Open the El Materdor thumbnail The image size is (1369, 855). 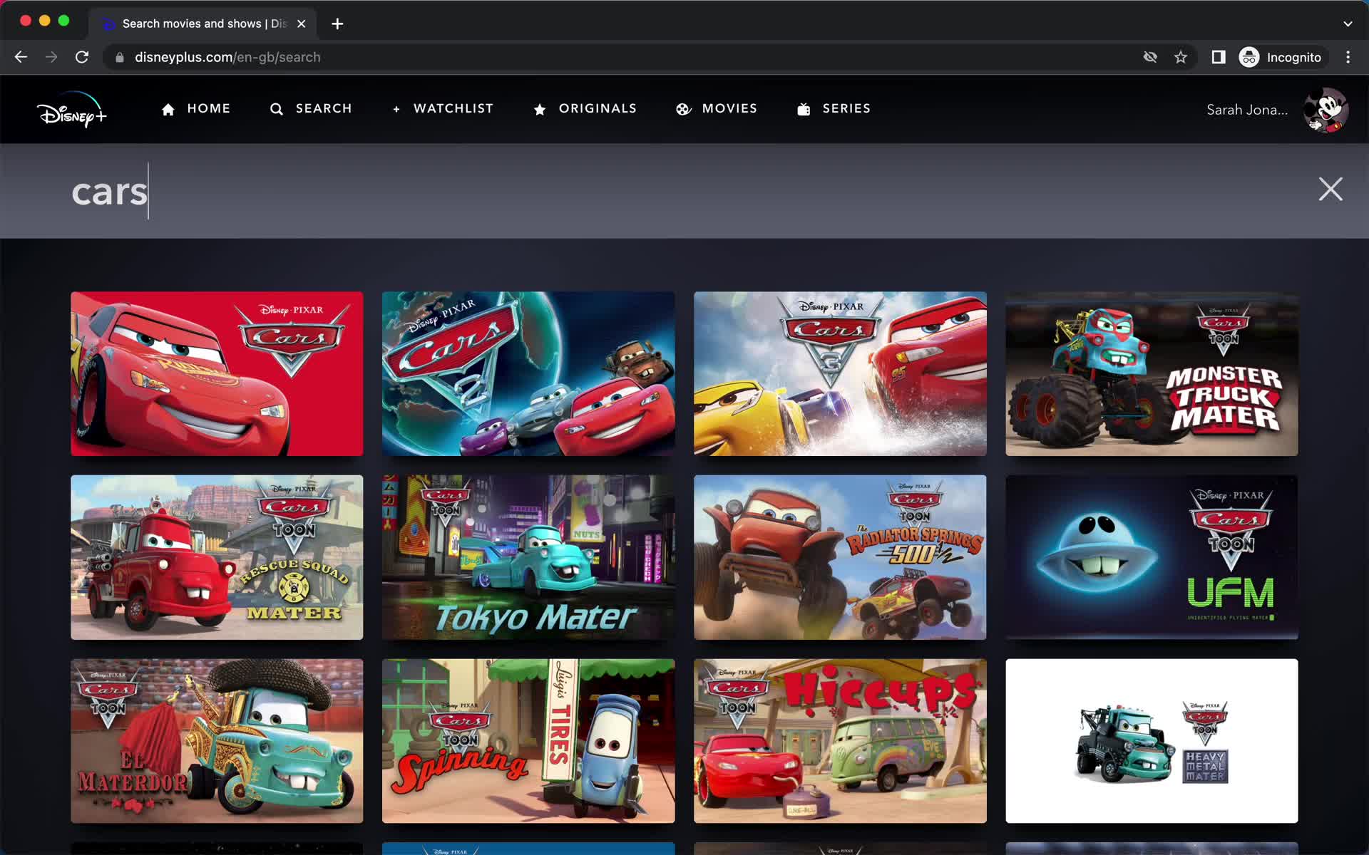point(217,741)
